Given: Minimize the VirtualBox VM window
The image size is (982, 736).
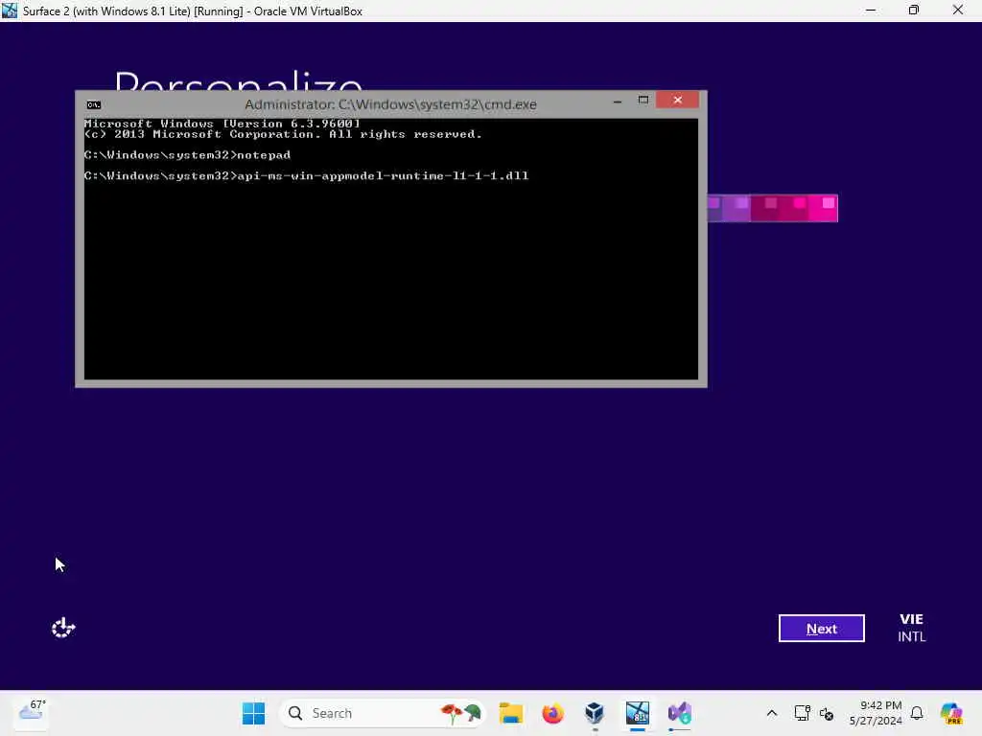Looking at the screenshot, I should pyautogui.click(x=871, y=10).
